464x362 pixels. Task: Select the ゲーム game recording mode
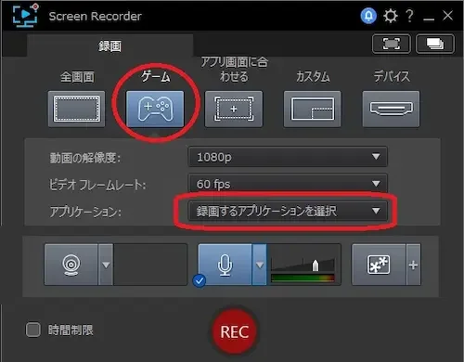click(x=155, y=109)
